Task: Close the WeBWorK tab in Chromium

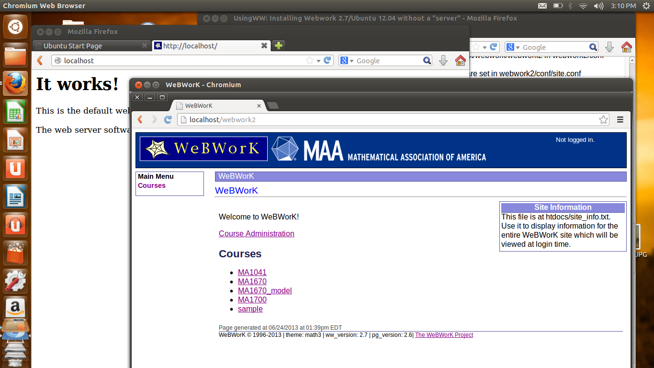Action: click(x=259, y=106)
